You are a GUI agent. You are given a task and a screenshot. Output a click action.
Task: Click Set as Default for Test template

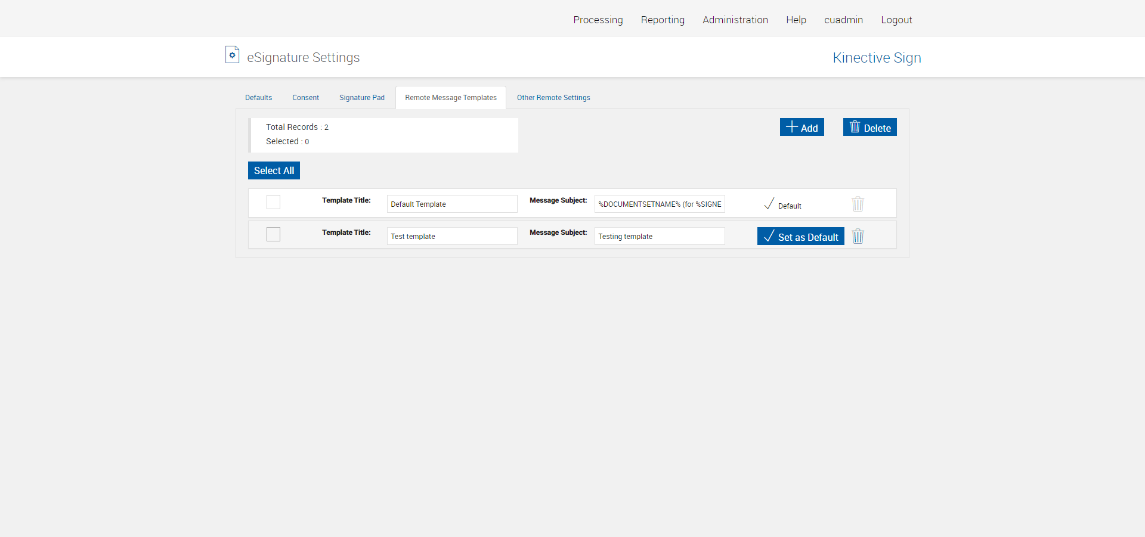pyautogui.click(x=800, y=237)
